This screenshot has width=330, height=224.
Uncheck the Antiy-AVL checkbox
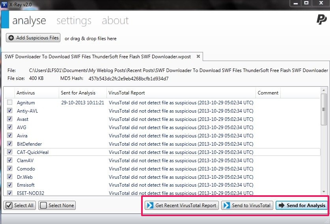[x=10, y=111]
